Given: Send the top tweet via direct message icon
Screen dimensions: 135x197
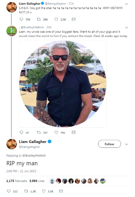Looking at the screenshot, I should point(74,19).
